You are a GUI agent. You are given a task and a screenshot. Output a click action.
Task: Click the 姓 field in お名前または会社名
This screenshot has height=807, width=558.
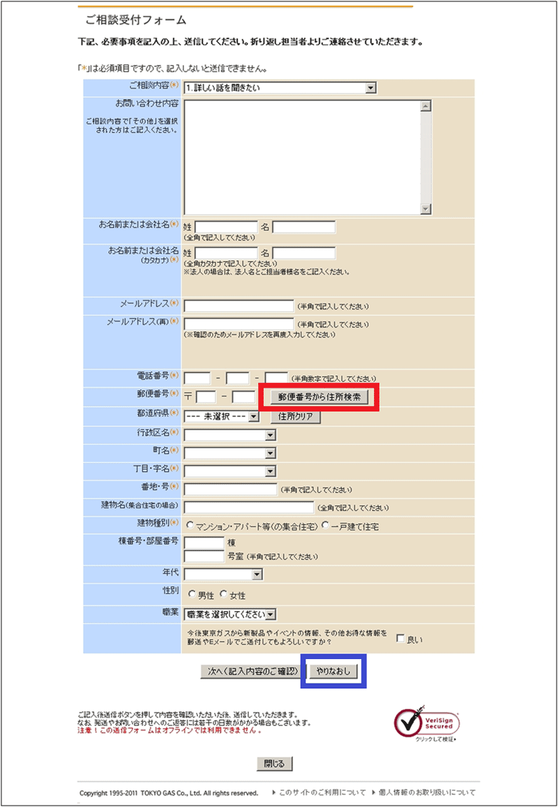(226, 227)
